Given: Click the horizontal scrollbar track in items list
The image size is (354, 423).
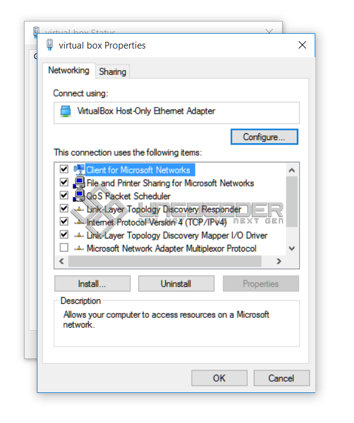Looking at the screenshot, I should 165,261.
